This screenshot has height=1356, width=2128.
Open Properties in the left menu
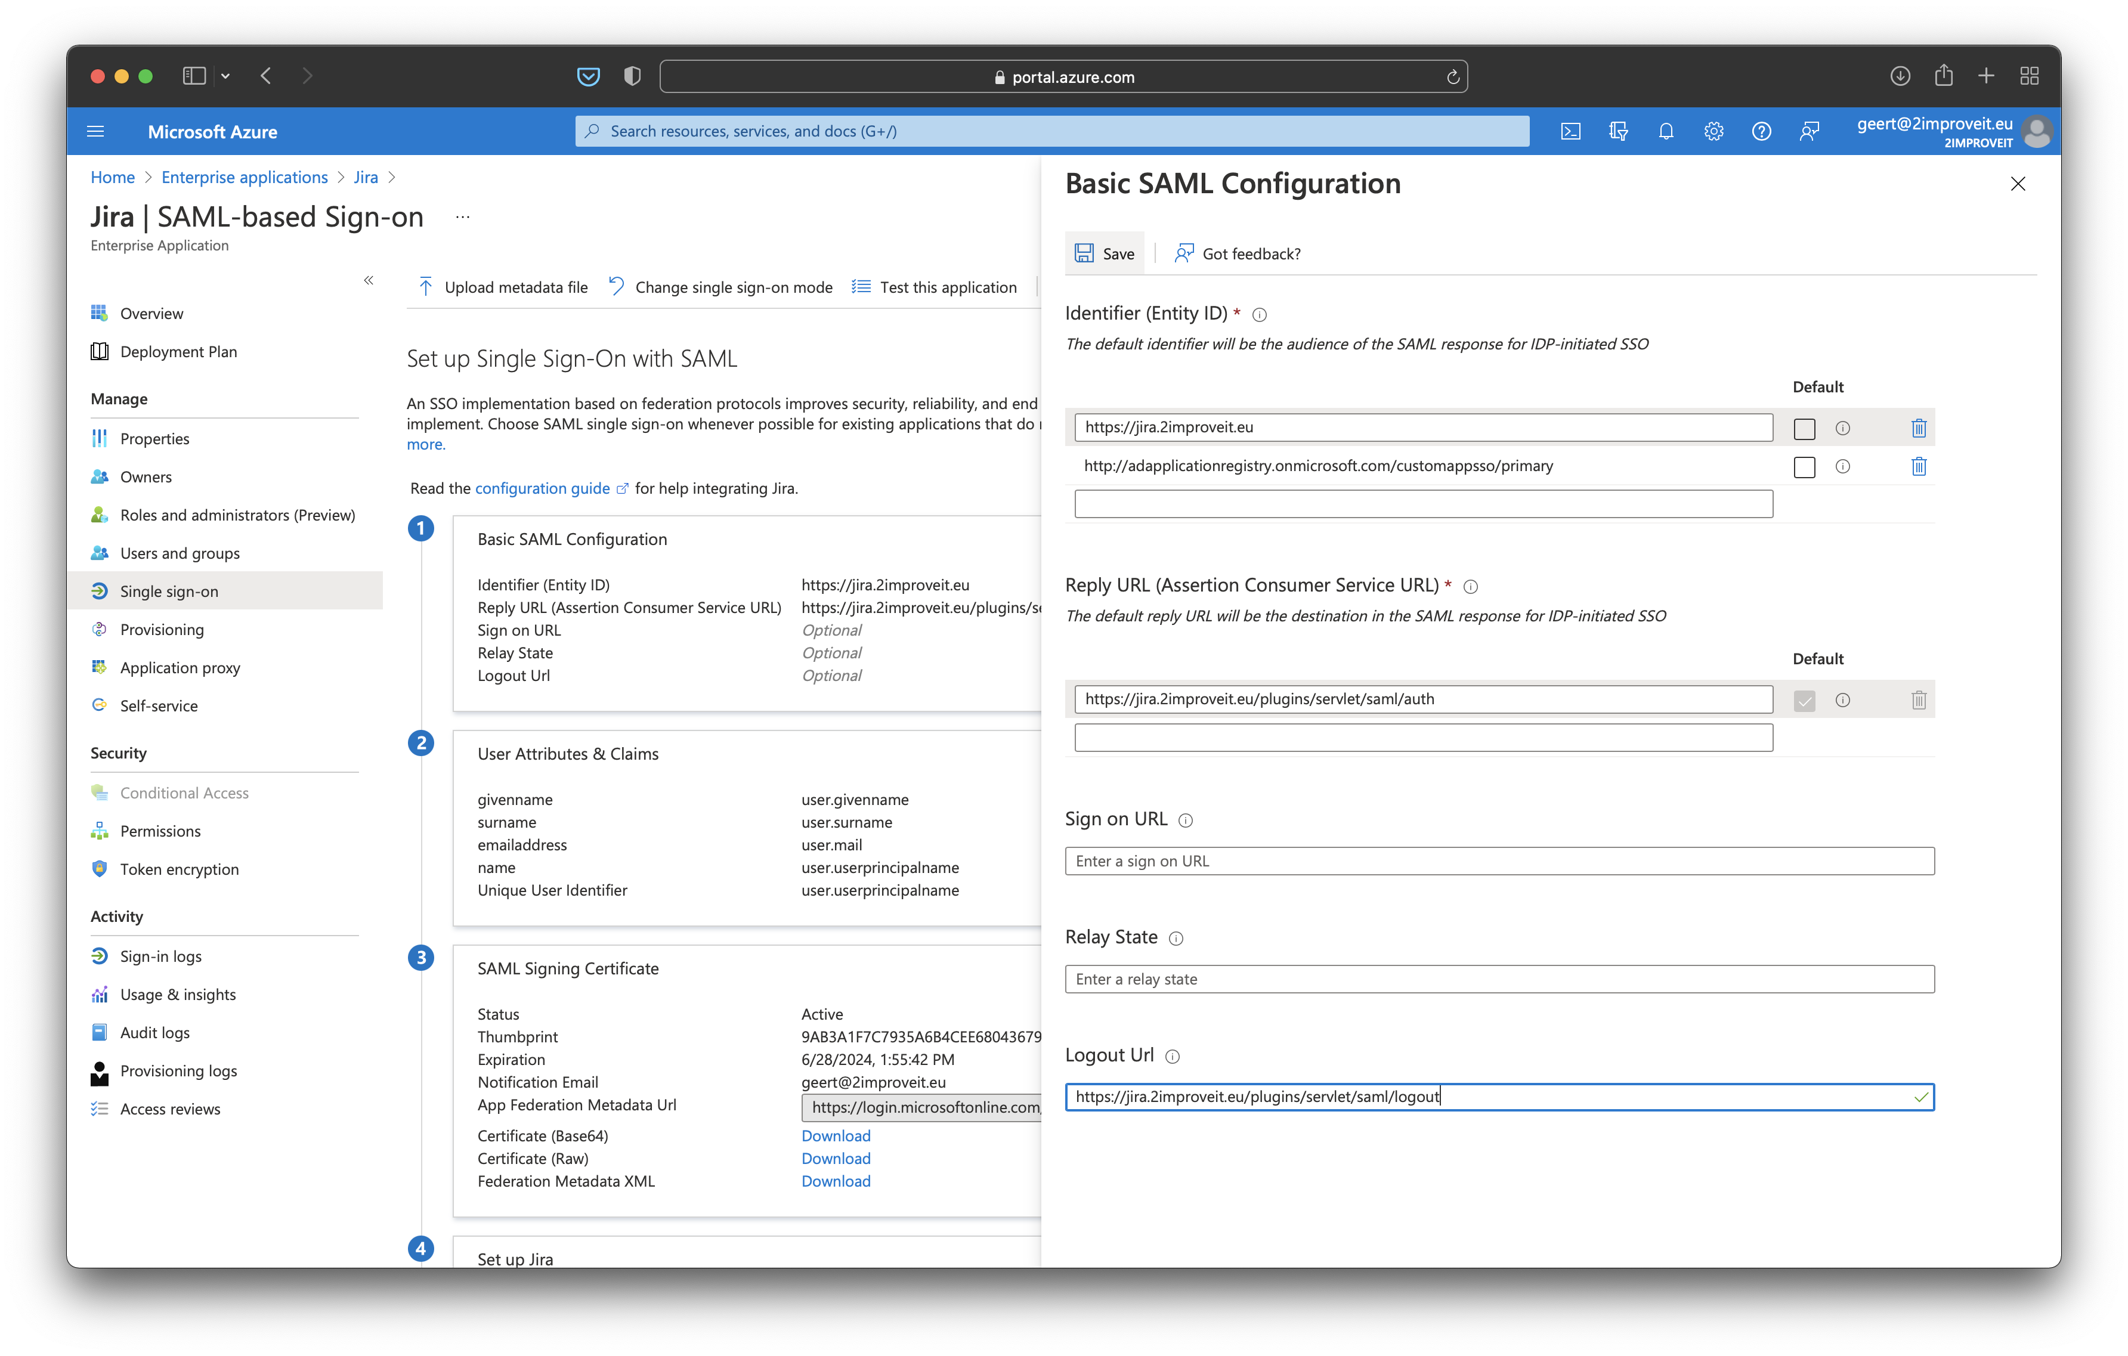154,439
